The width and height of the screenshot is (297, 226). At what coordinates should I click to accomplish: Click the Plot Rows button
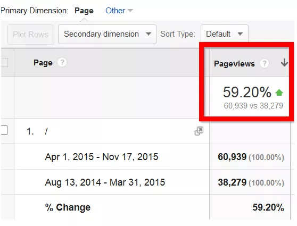pos(31,35)
